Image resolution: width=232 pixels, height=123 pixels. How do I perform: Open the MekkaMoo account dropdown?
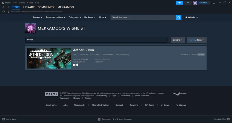click(203, 3)
